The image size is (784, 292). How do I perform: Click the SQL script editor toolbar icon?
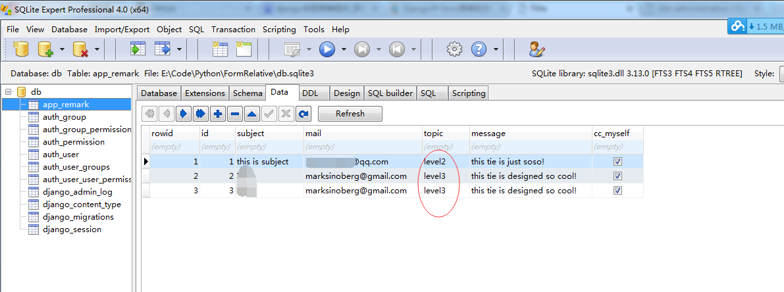[292, 49]
